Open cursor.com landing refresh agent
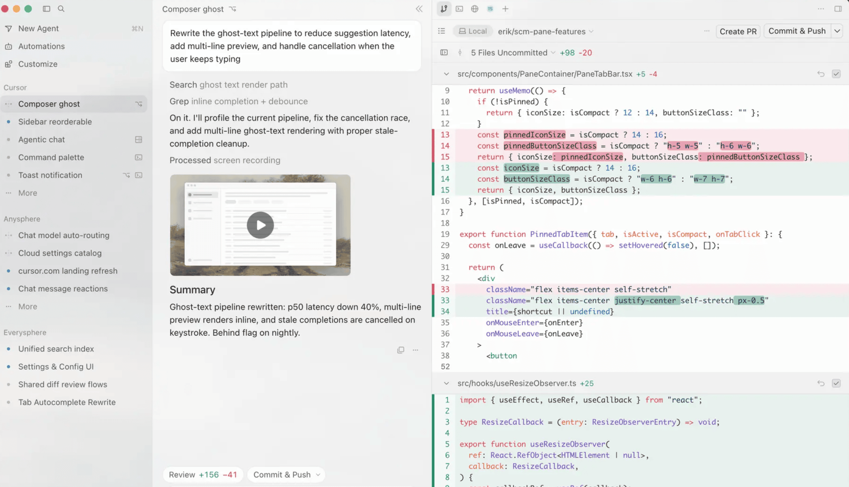The width and height of the screenshot is (849, 487). 74,271
